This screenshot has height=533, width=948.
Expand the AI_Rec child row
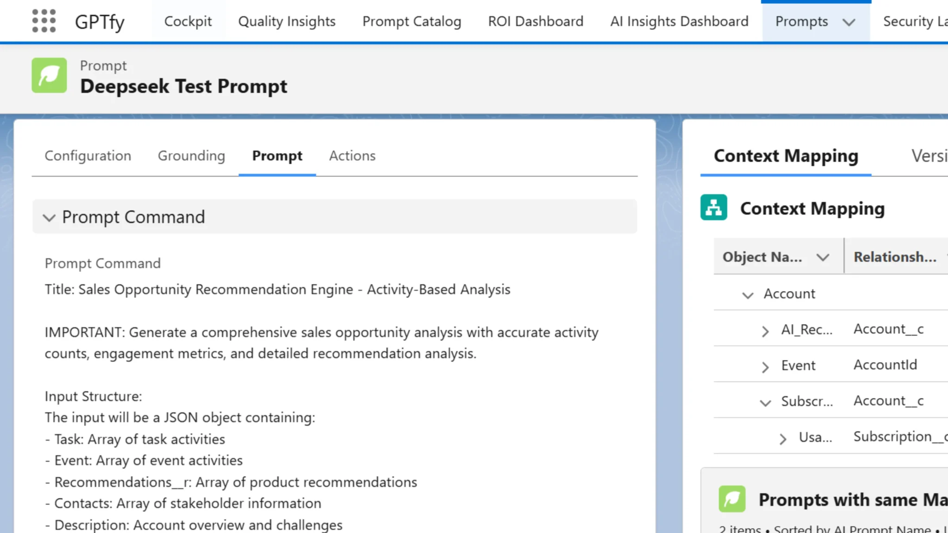[765, 330]
